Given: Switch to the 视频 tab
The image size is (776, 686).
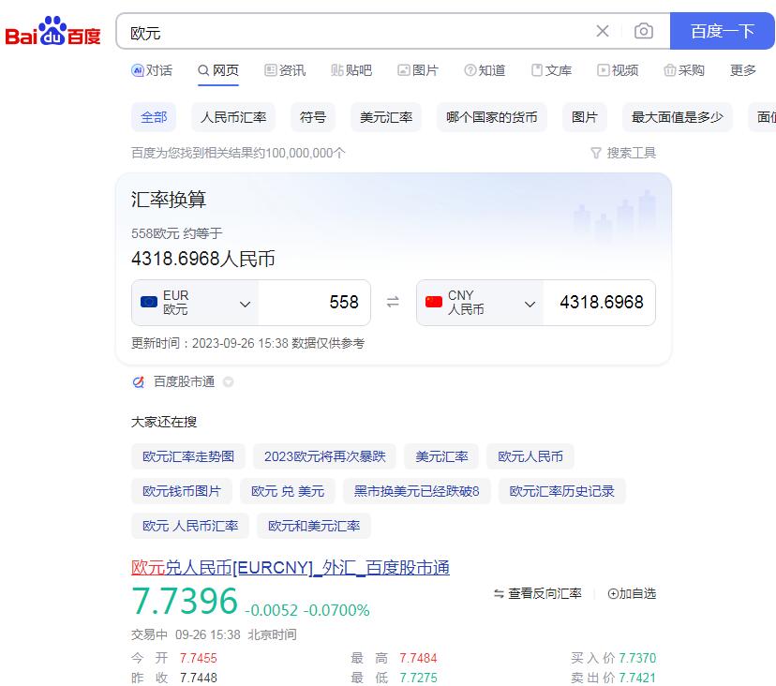Looking at the screenshot, I should pos(618,70).
